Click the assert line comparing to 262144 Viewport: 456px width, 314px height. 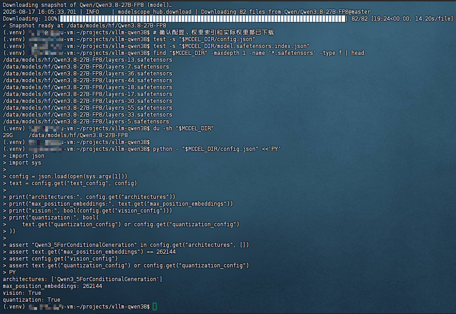pos(92,252)
